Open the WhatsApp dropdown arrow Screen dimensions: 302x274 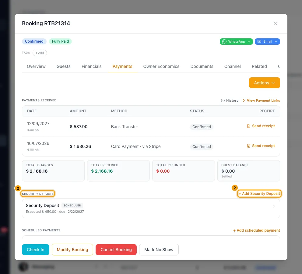249,42
